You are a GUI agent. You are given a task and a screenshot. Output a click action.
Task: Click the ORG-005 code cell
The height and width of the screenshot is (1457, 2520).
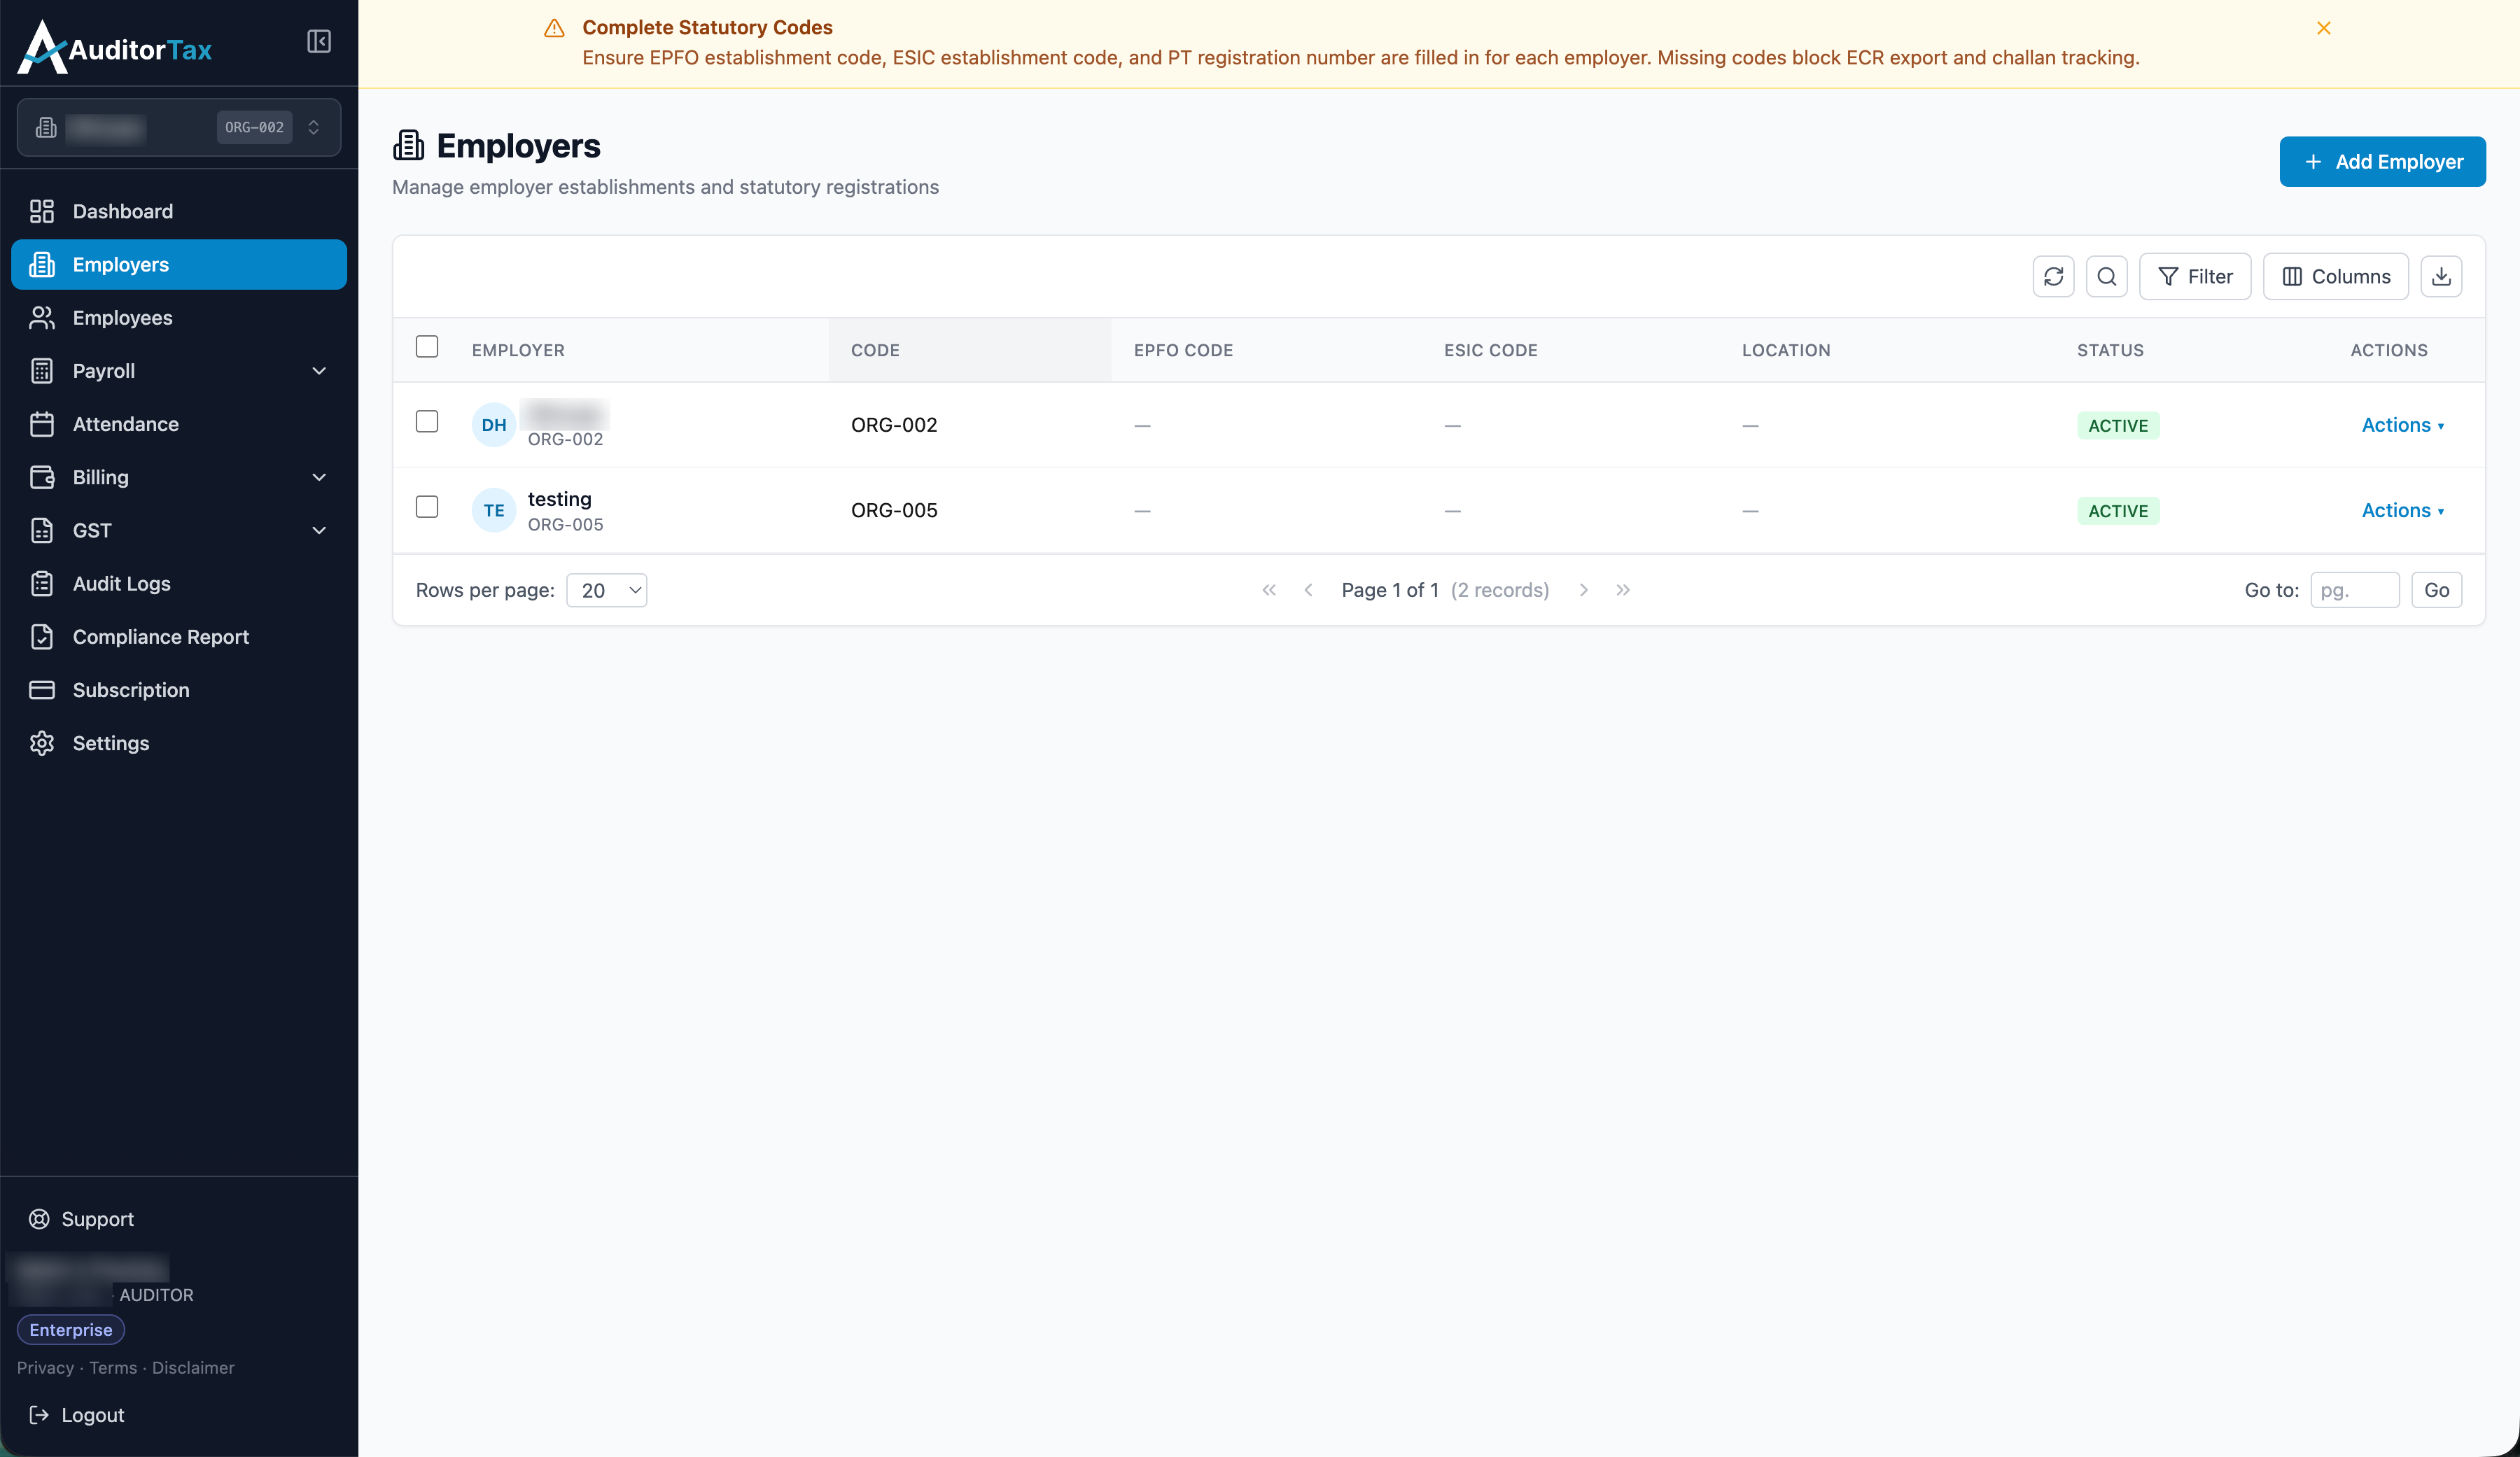pyautogui.click(x=894, y=510)
